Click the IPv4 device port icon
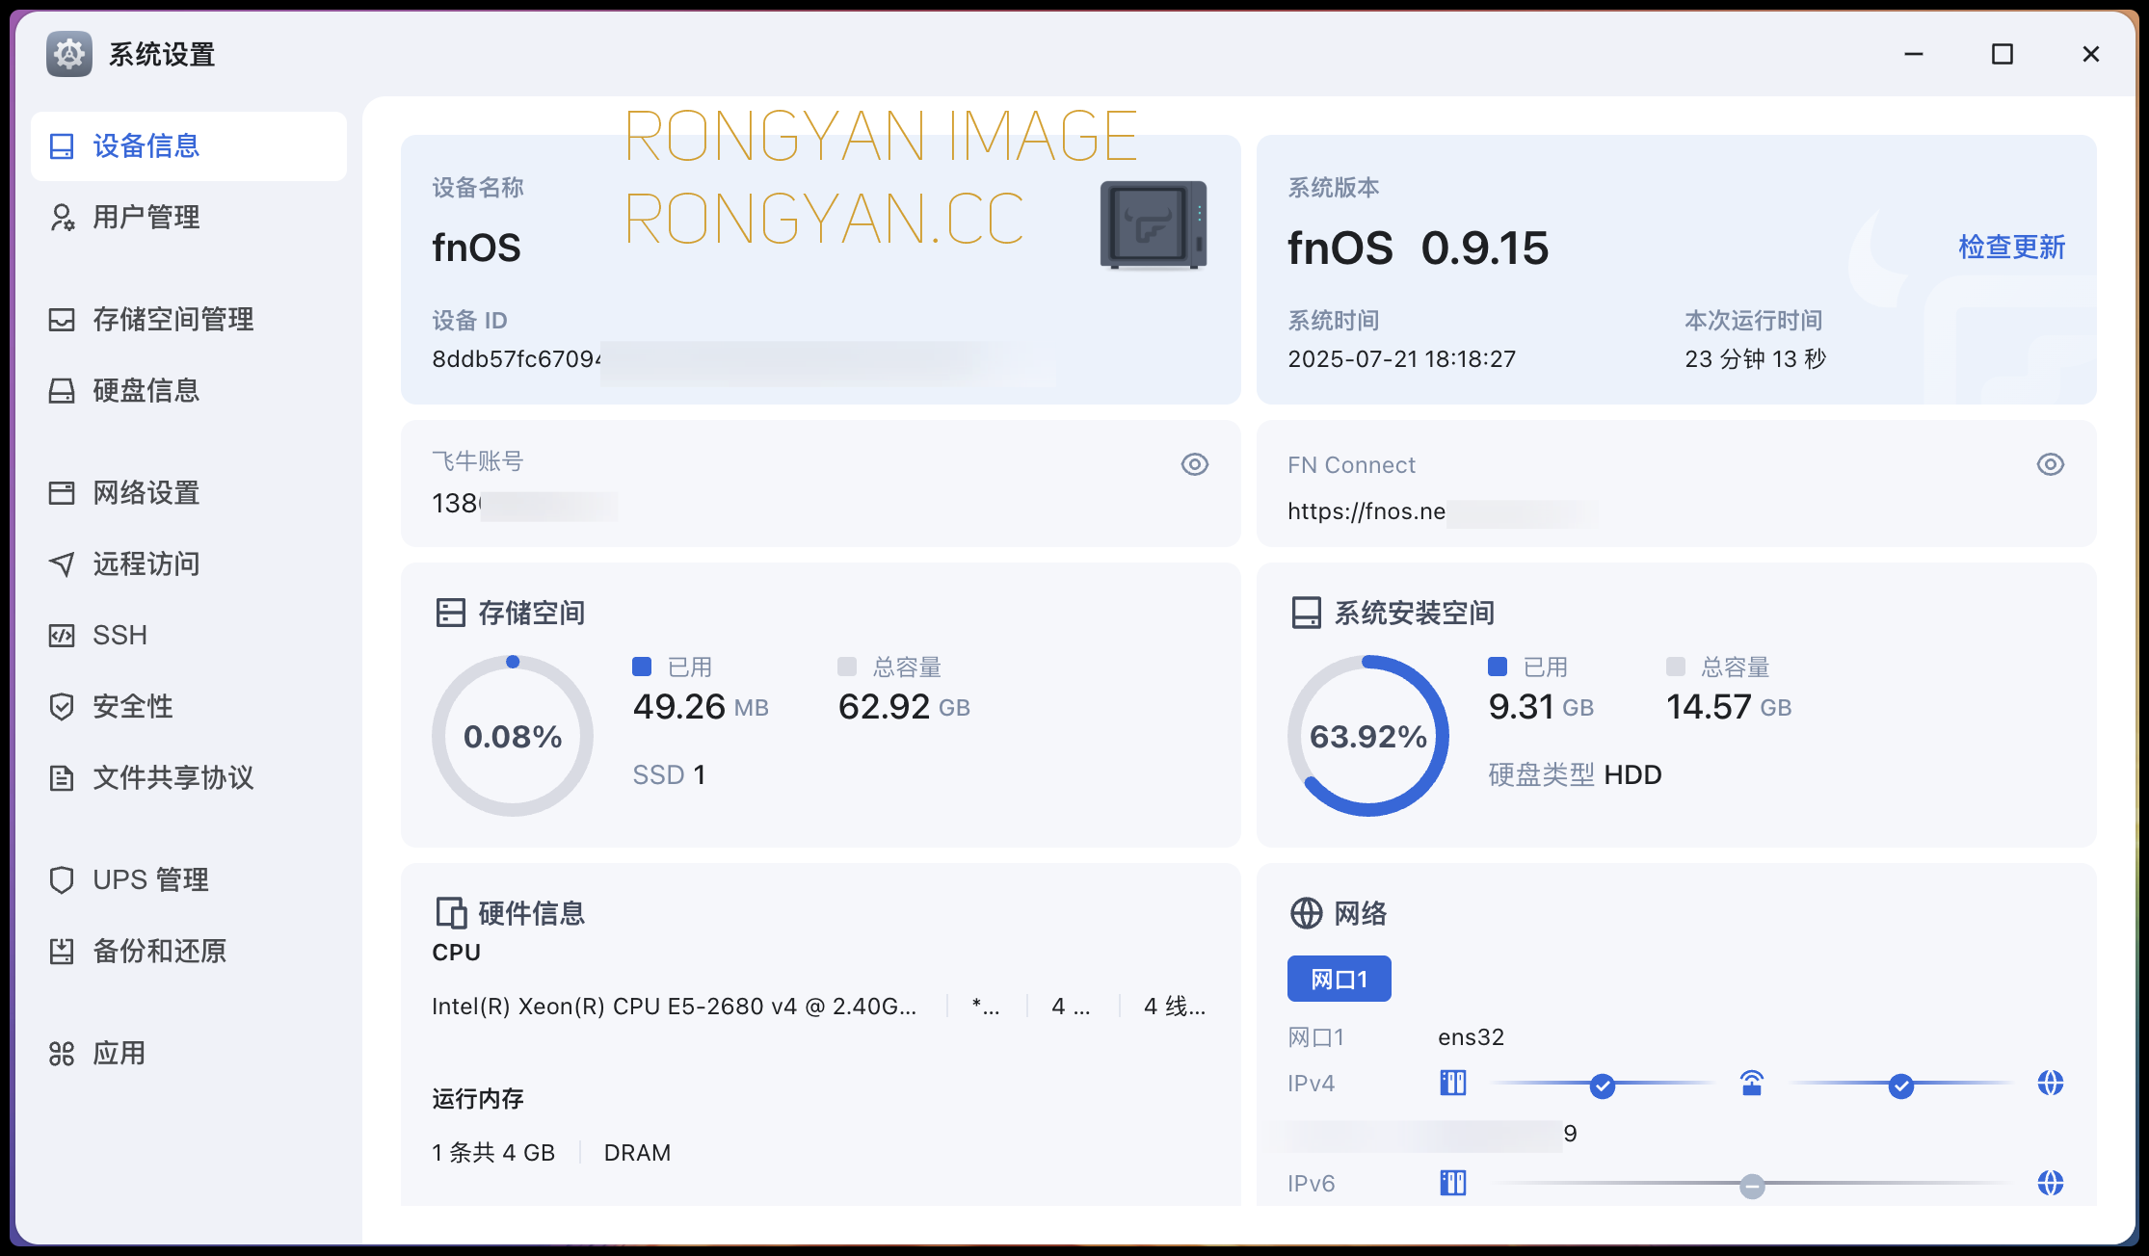The width and height of the screenshot is (2149, 1256). (x=1453, y=1084)
